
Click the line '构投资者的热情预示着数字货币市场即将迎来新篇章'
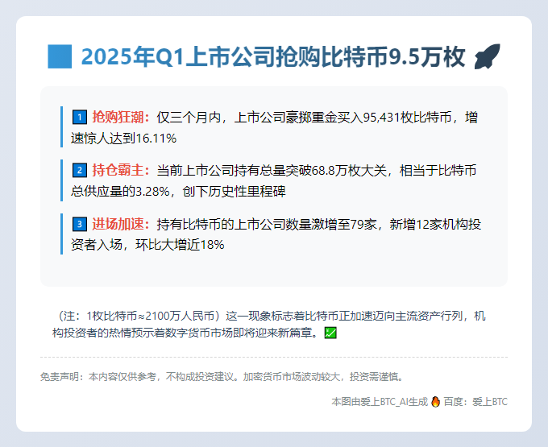point(182,333)
